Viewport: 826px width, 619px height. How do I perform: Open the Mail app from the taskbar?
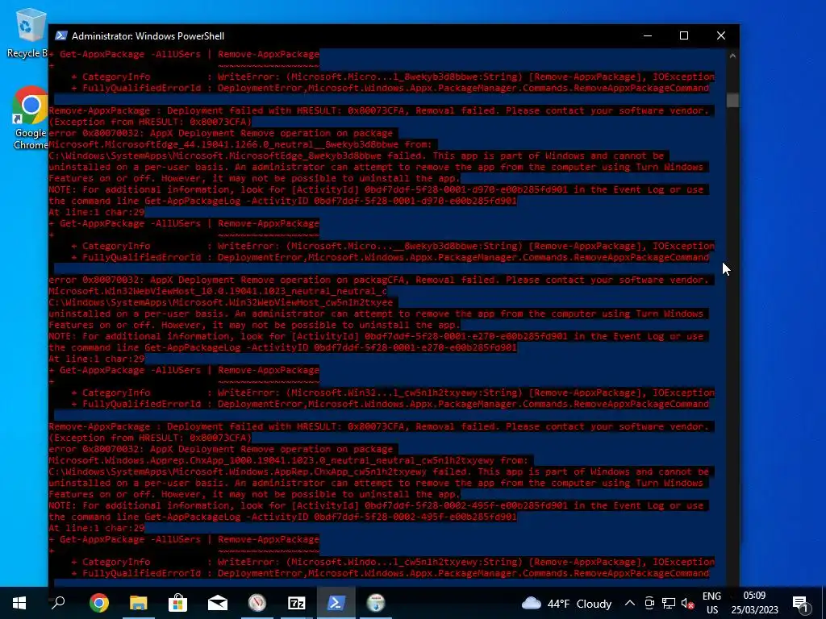[x=218, y=603]
